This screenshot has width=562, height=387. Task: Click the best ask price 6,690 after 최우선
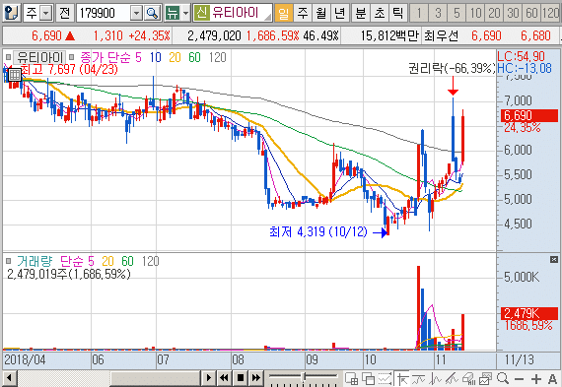tap(486, 35)
